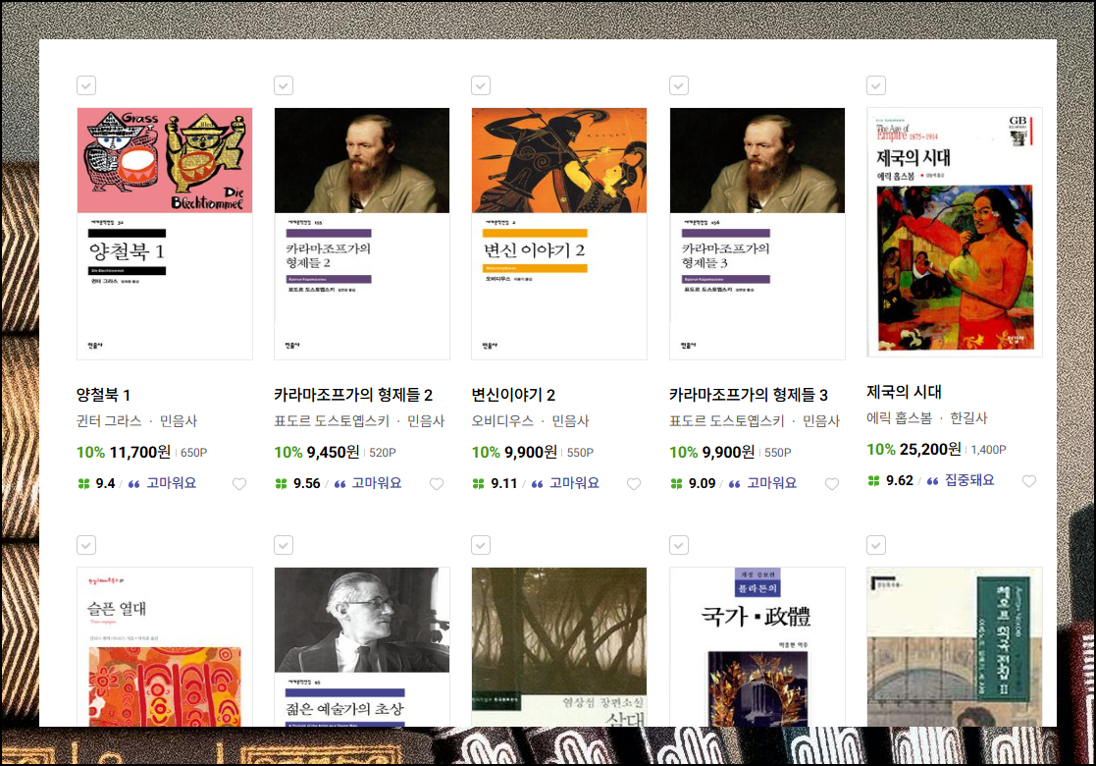The width and height of the screenshot is (1096, 766).
Task: Click quote icon under 변신이야기 2
Action: (537, 484)
